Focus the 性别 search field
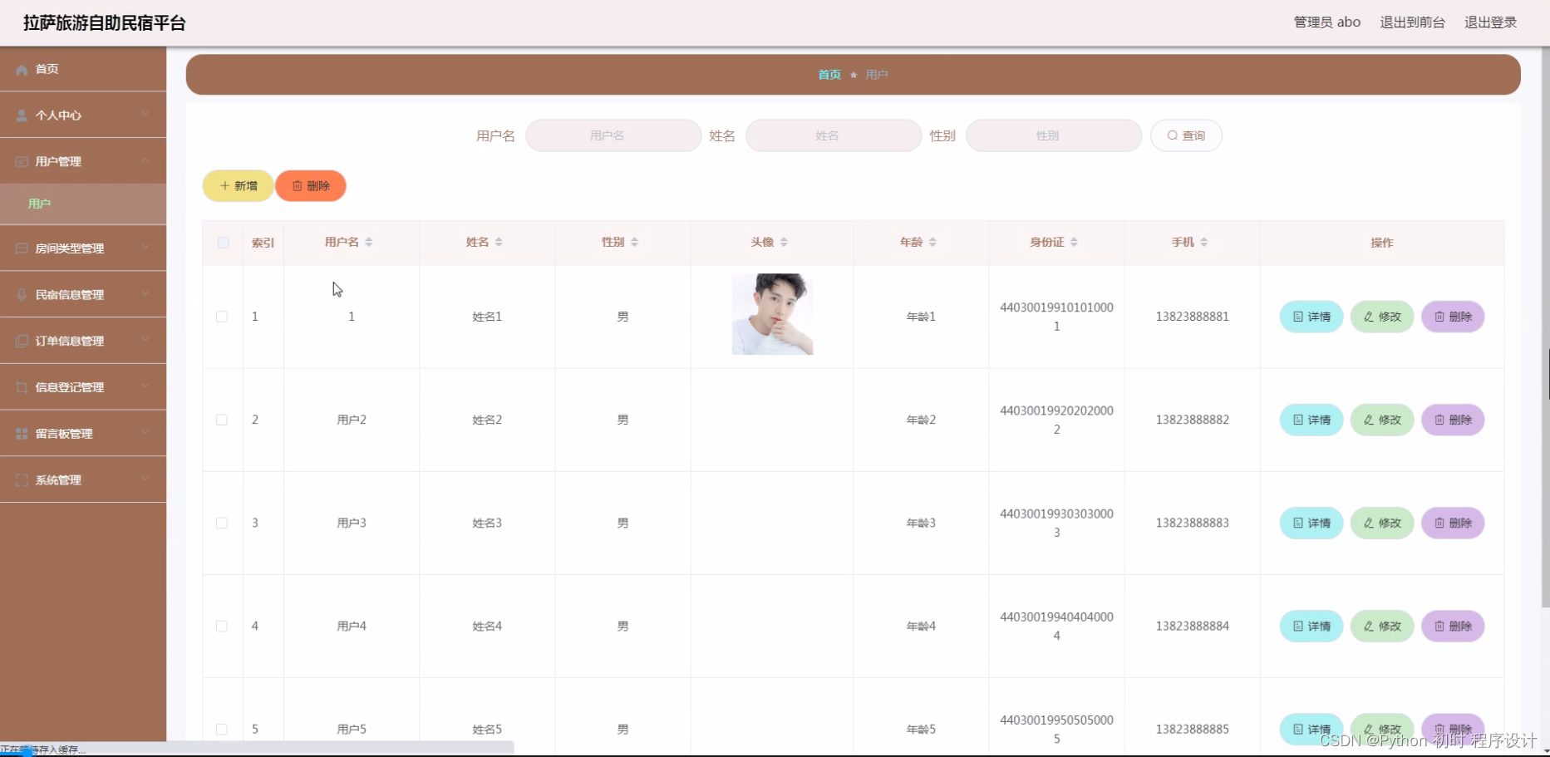 (1054, 135)
